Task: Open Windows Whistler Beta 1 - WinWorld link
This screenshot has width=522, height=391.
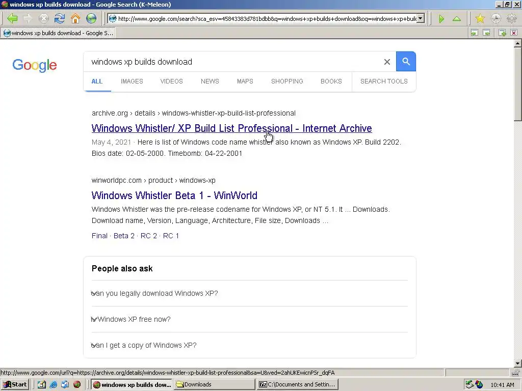Action: coord(174,195)
